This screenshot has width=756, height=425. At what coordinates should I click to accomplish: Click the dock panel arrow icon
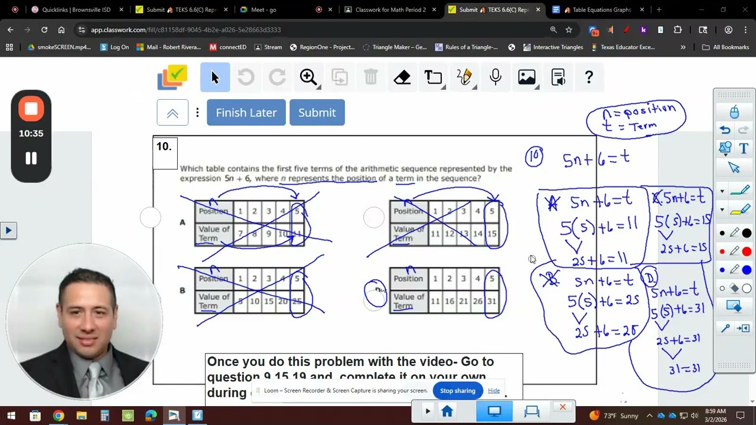pyautogui.click(x=744, y=328)
